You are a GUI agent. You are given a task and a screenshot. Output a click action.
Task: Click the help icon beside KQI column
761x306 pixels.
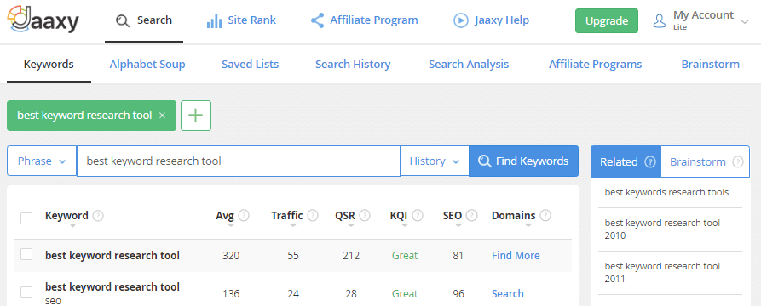click(418, 215)
